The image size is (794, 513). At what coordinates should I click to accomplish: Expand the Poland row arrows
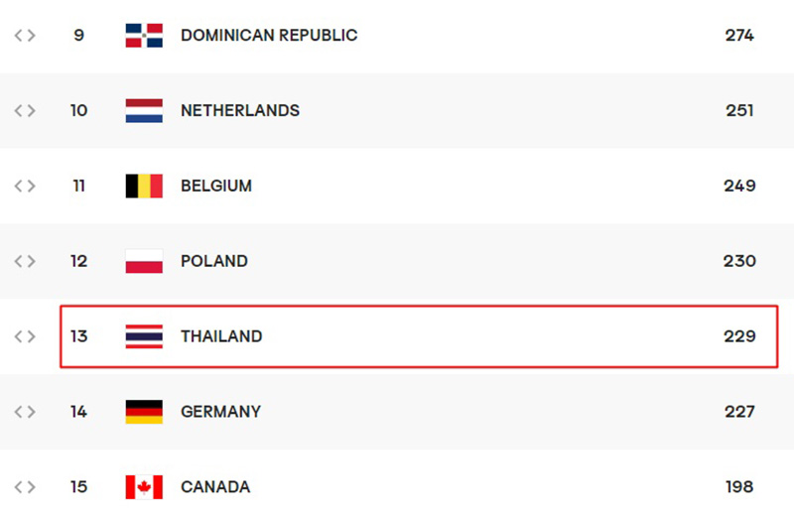tap(25, 262)
